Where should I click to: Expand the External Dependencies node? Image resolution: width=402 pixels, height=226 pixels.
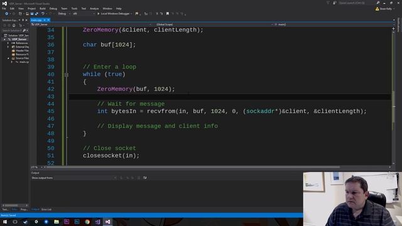click(8, 47)
